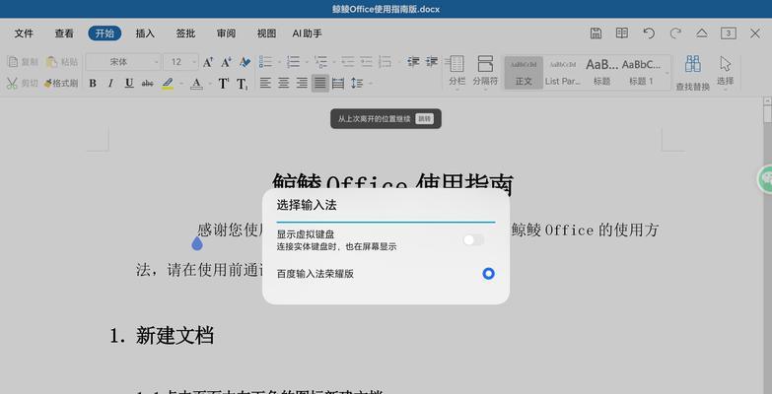Align text left

point(265,83)
